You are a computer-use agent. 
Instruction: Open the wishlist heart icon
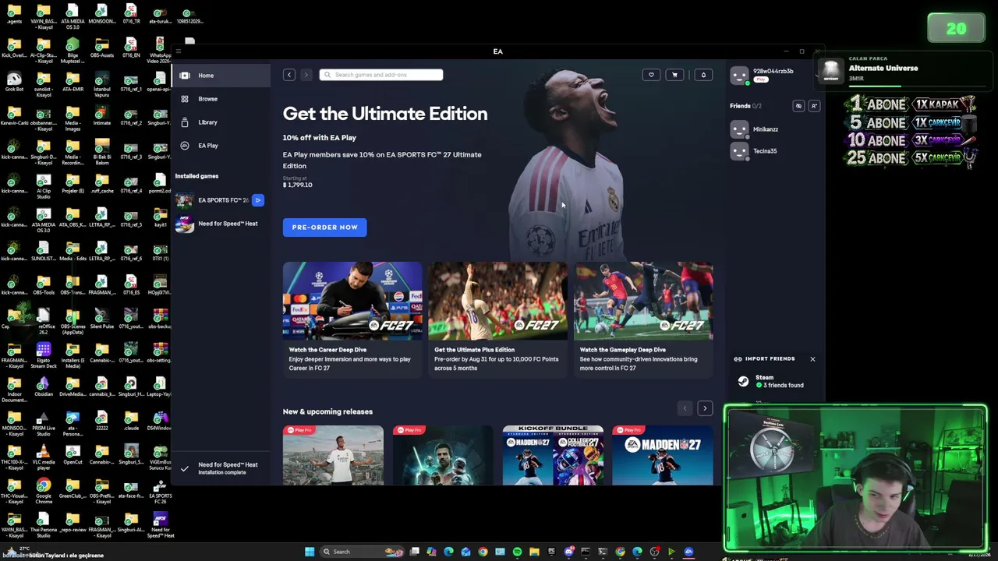pos(651,75)
